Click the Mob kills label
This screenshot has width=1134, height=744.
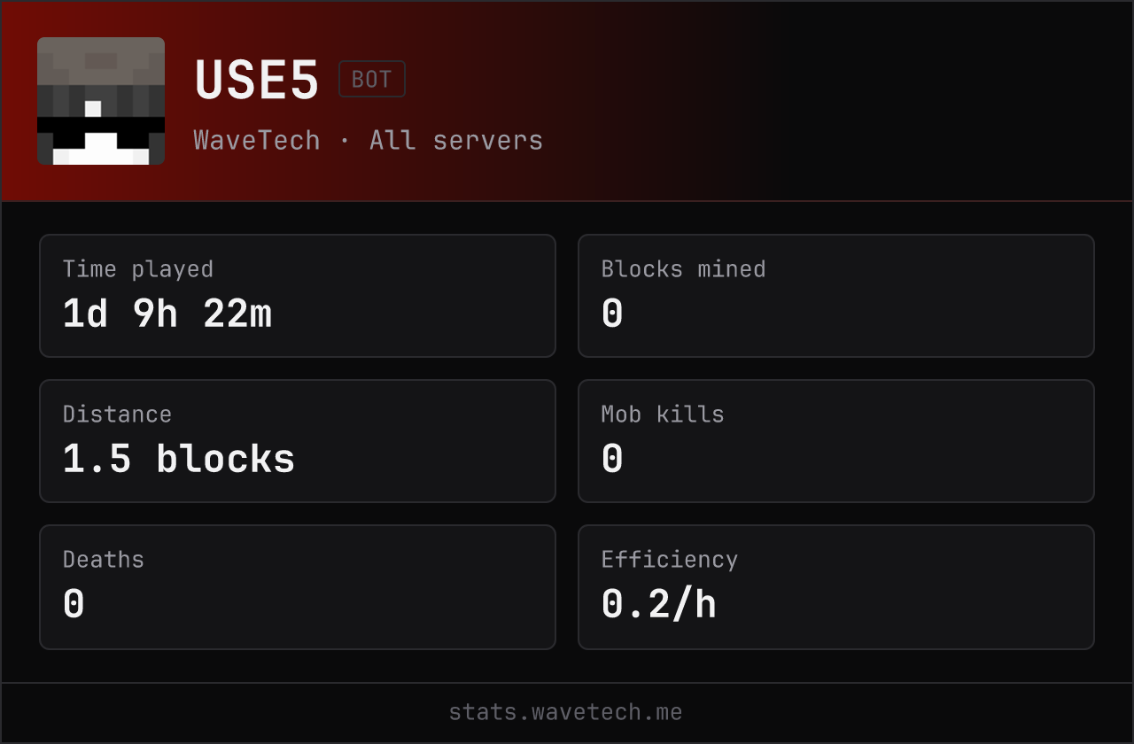[x=663, y=414]
